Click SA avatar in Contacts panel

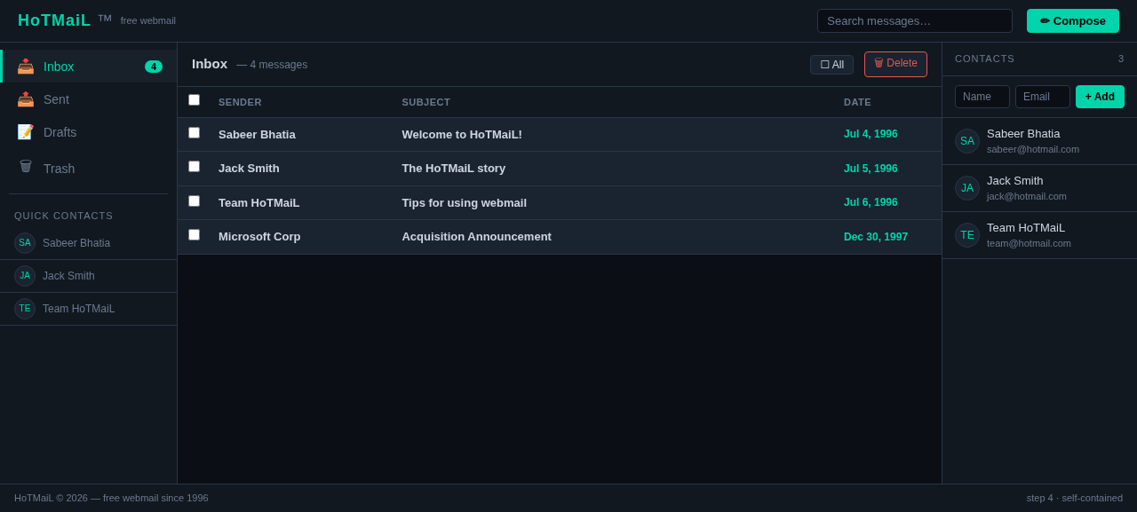click(967, 141)
